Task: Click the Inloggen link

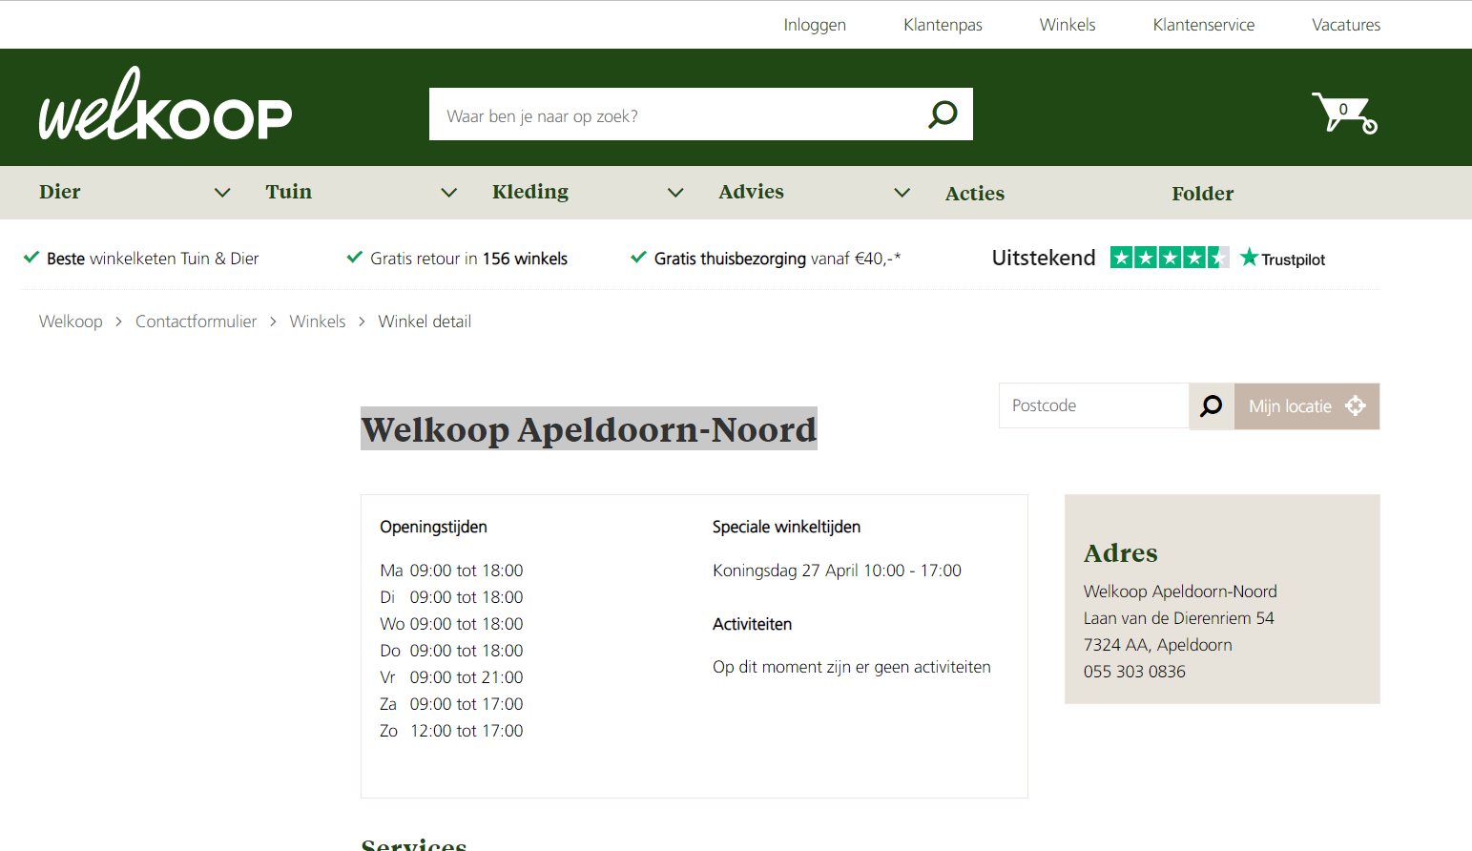Action: [815, 25]
